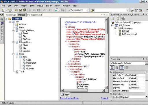Click the Add New Item toolbar icon
Screen dimensions: 148x105
coord(10,10)
